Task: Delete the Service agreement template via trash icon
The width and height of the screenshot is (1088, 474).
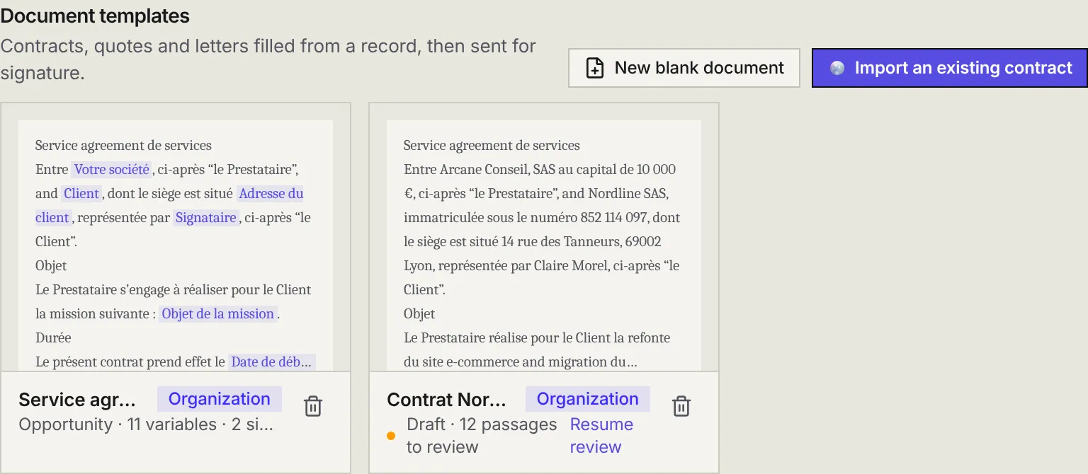Action: [313, 406]
